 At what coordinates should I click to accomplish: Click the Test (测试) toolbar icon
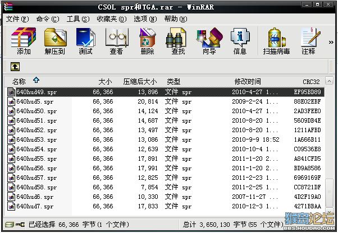(85, 41)
